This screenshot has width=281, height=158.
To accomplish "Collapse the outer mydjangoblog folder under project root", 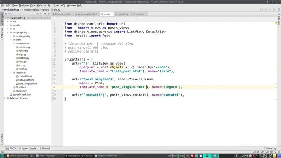I will click(8, 32).
